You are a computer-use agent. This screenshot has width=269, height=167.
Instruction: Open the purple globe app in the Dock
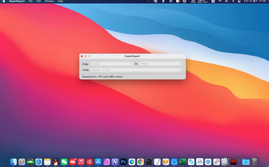click(x=115, y=162)
